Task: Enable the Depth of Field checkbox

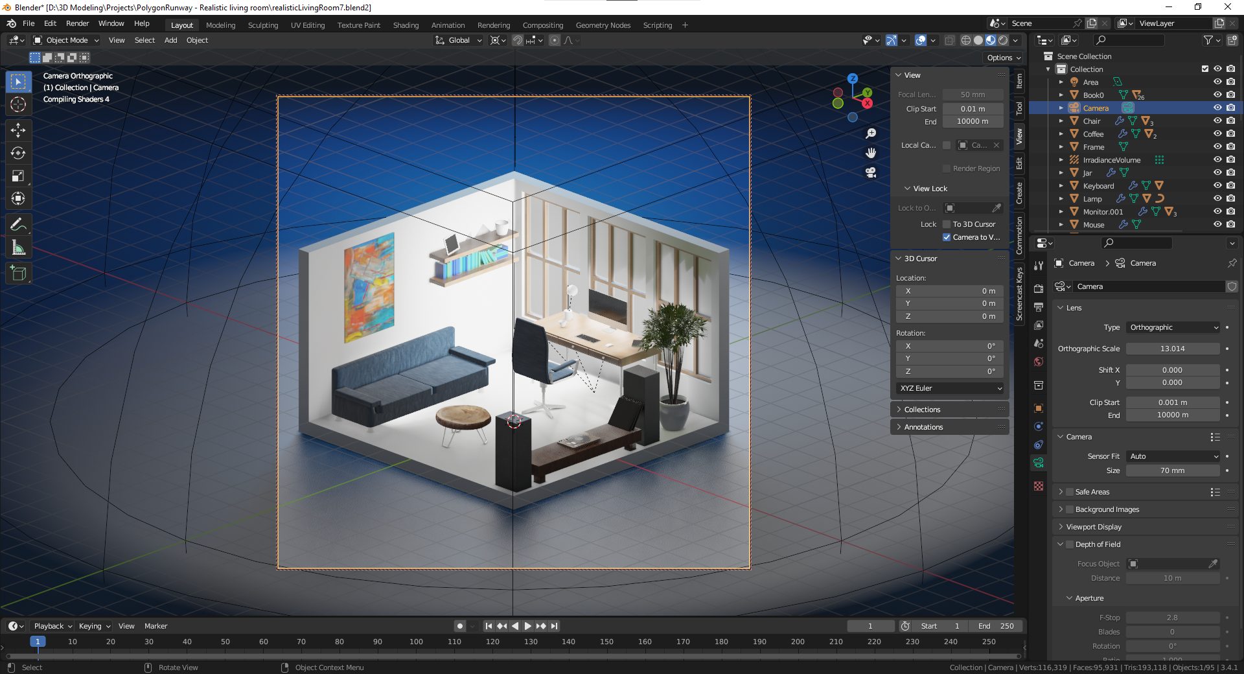Action: [x=1070, y=544]
